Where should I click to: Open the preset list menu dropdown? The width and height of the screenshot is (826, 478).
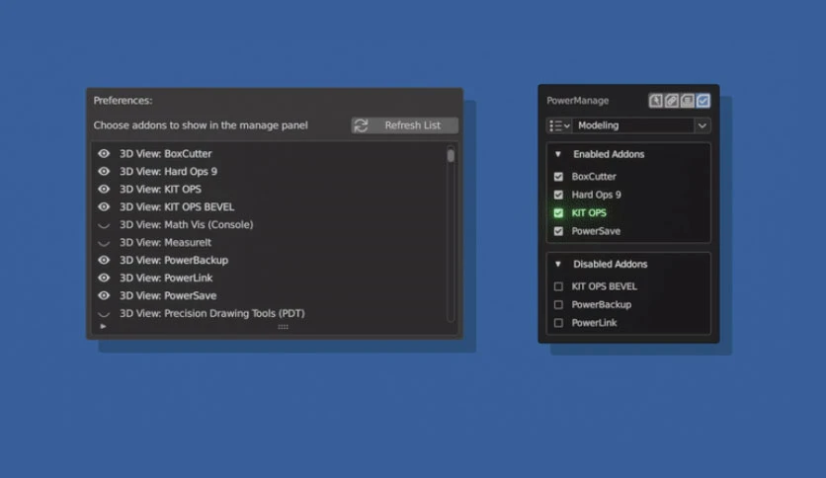(559, 125)
